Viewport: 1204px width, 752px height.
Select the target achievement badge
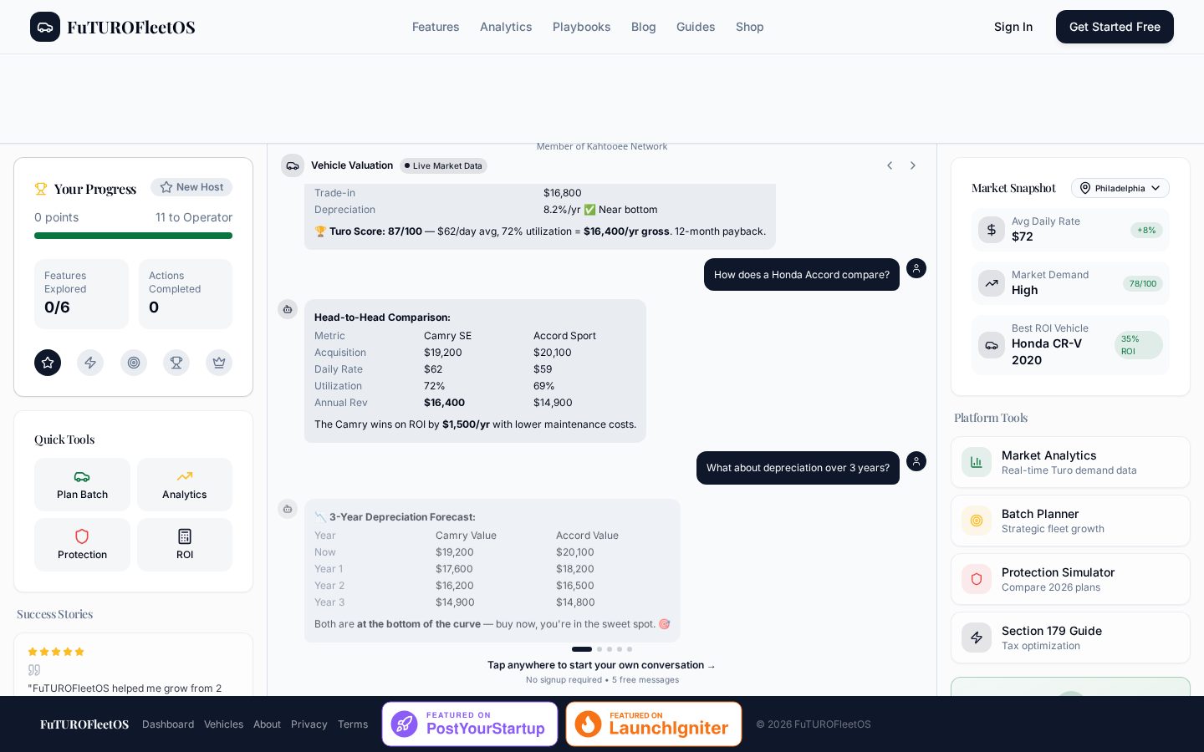(x=134, y=363)
